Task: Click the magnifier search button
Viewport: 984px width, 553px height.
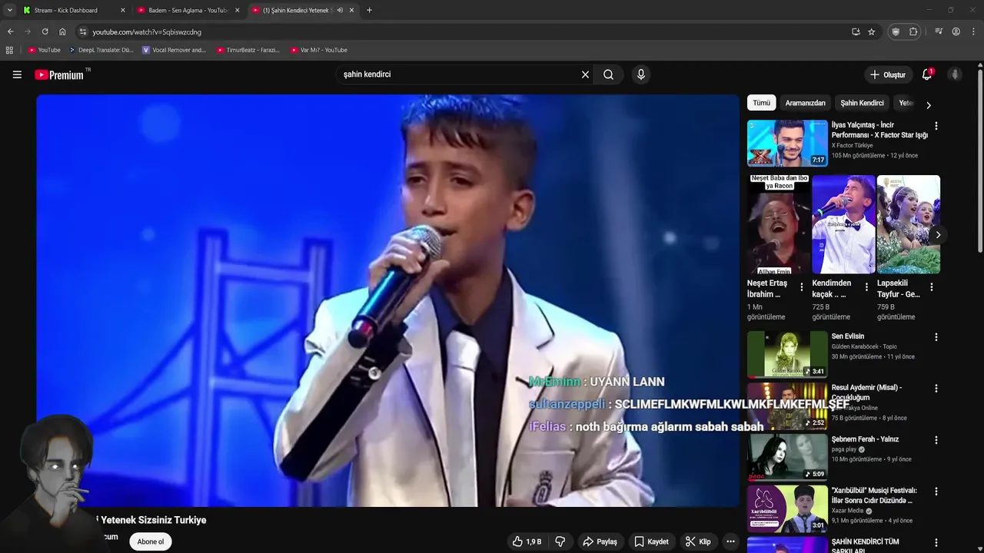Action: tap(608, 75)
